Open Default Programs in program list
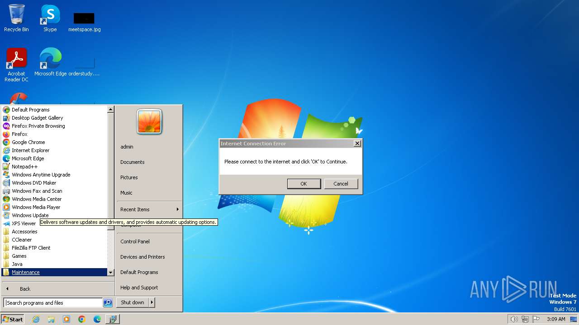This screenshot has width=579, height=325. click(x=54, y=110)
